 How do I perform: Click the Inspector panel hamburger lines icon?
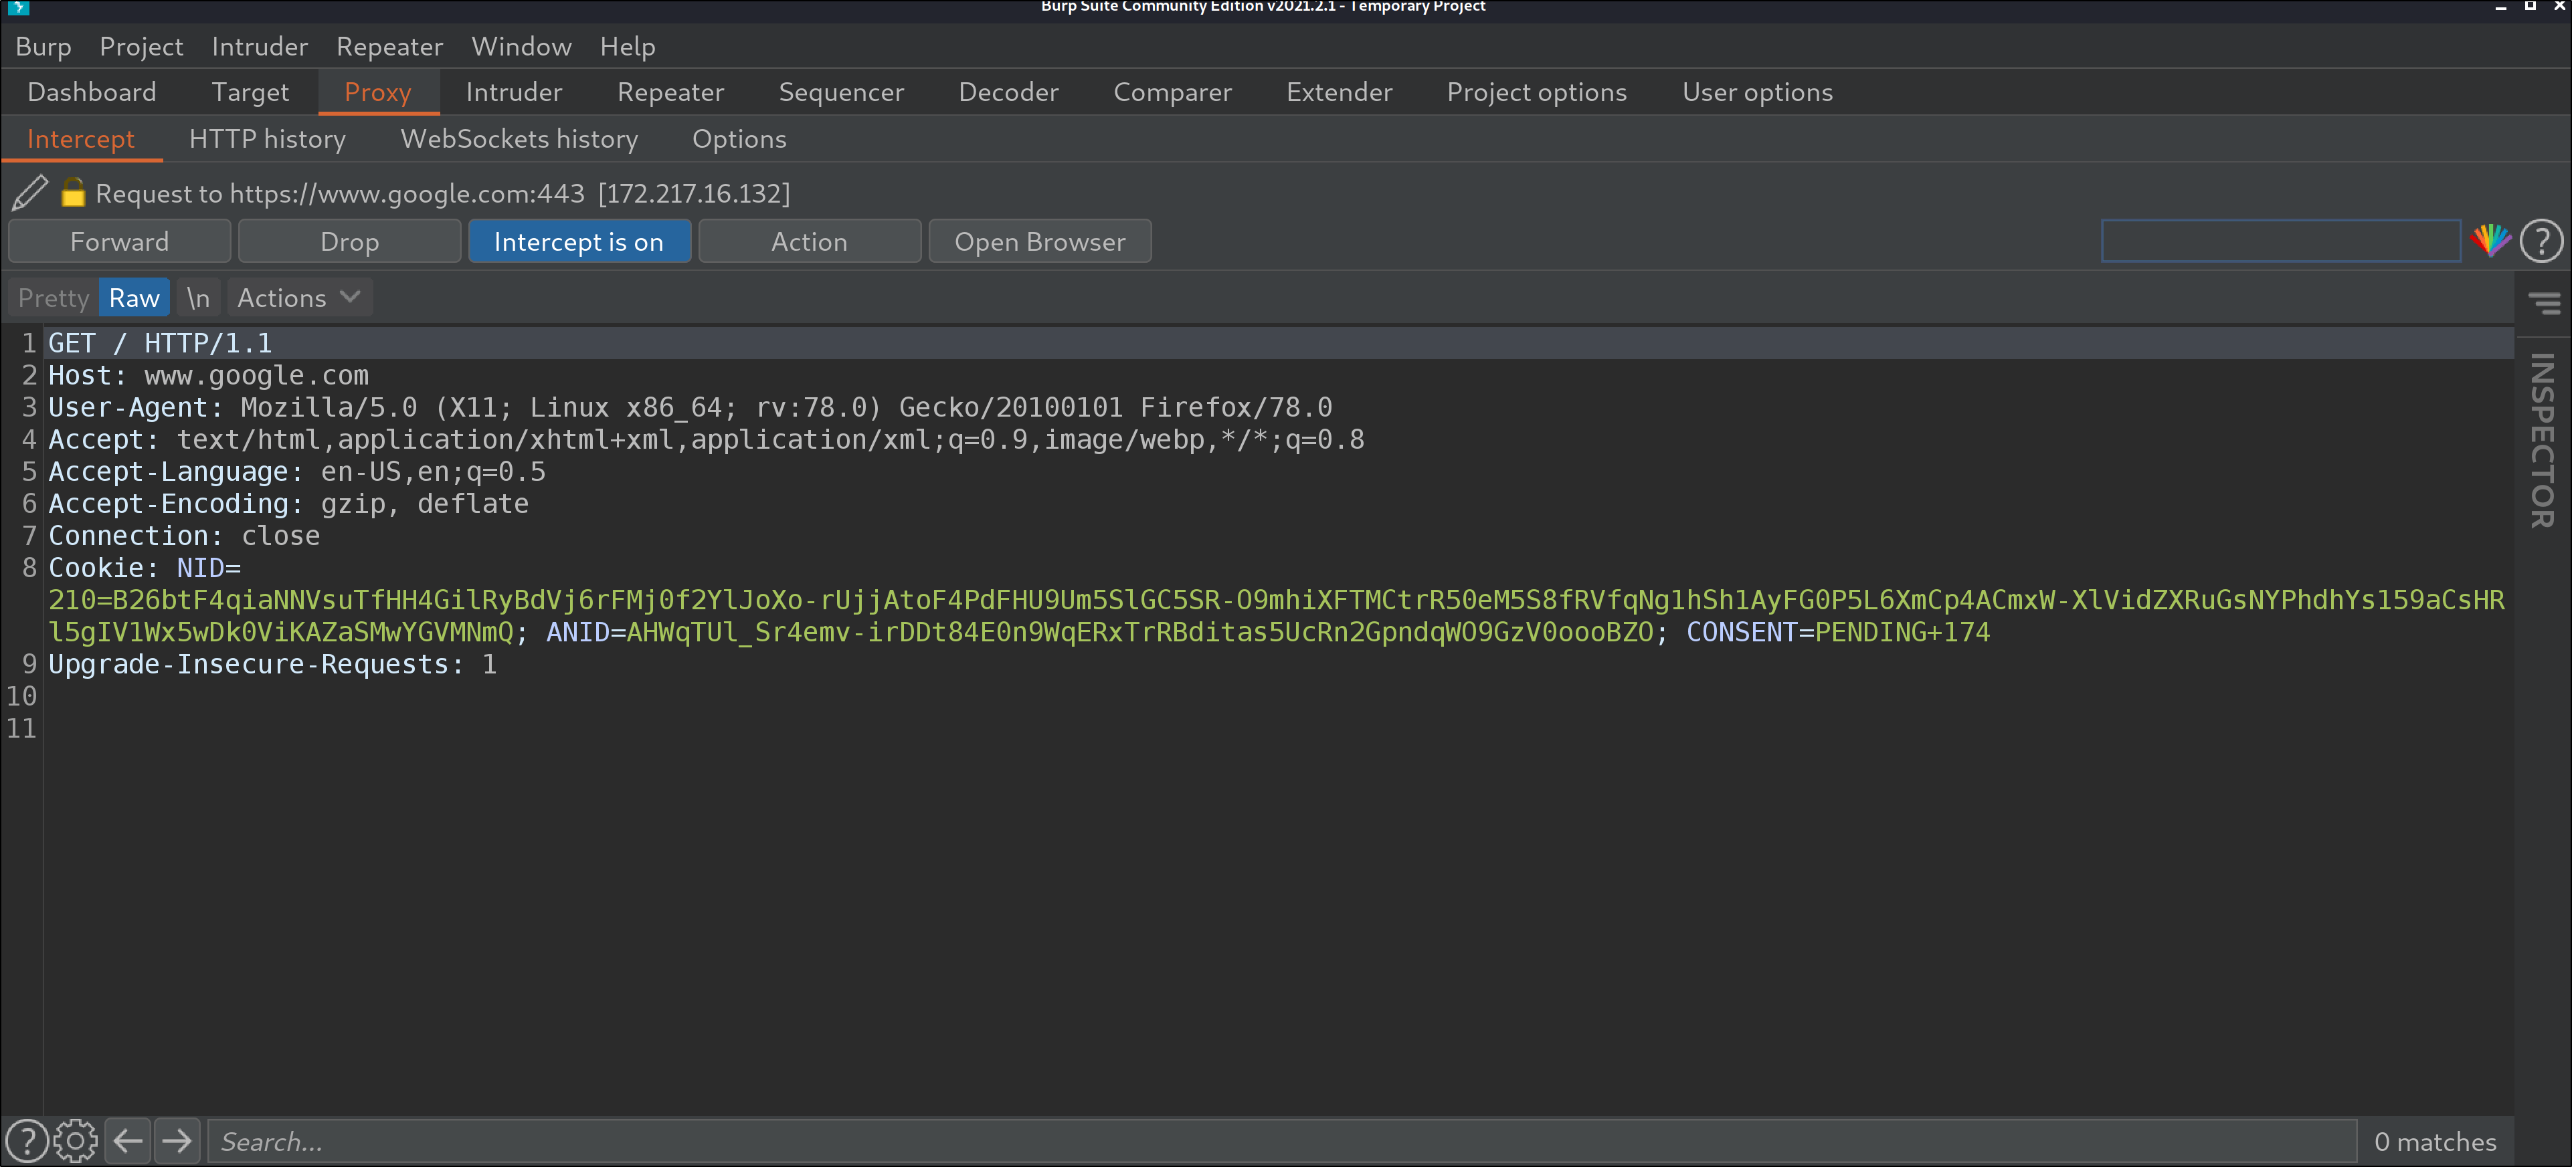(2544, 302)
